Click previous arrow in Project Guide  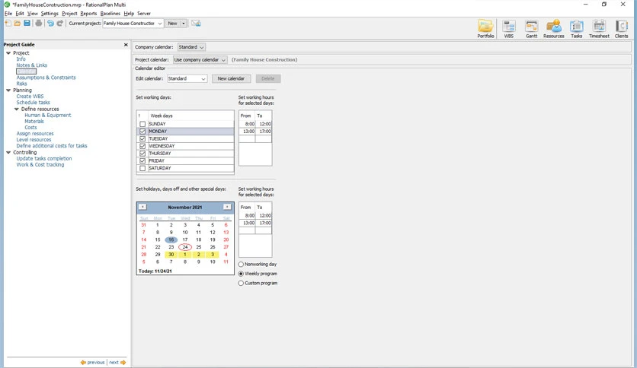(92, 363)
